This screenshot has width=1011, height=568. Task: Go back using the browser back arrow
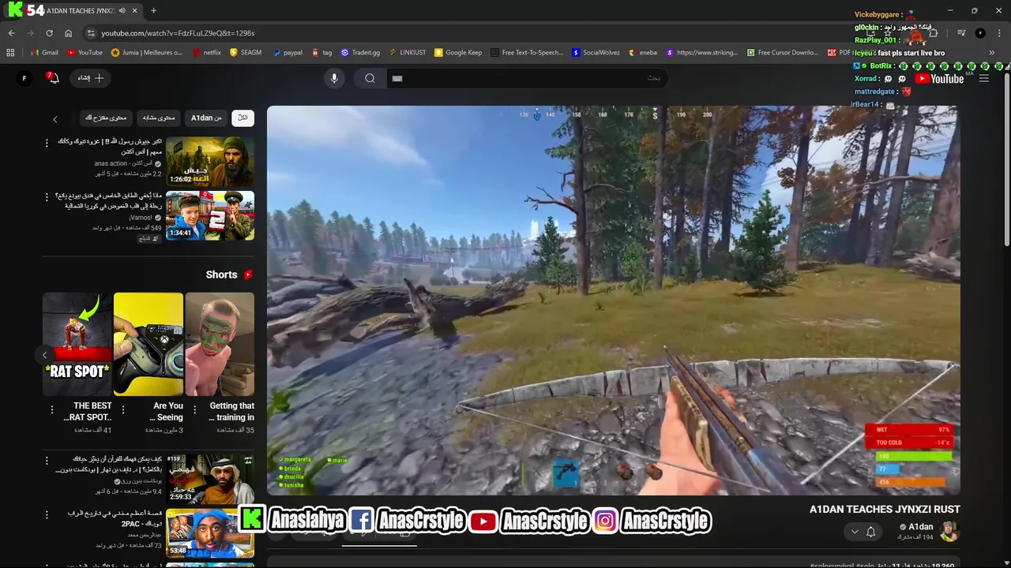tap(11, 33)
